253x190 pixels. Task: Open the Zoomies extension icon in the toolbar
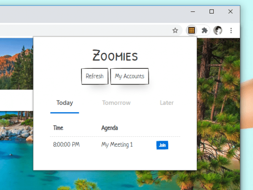tap(191, 30)
